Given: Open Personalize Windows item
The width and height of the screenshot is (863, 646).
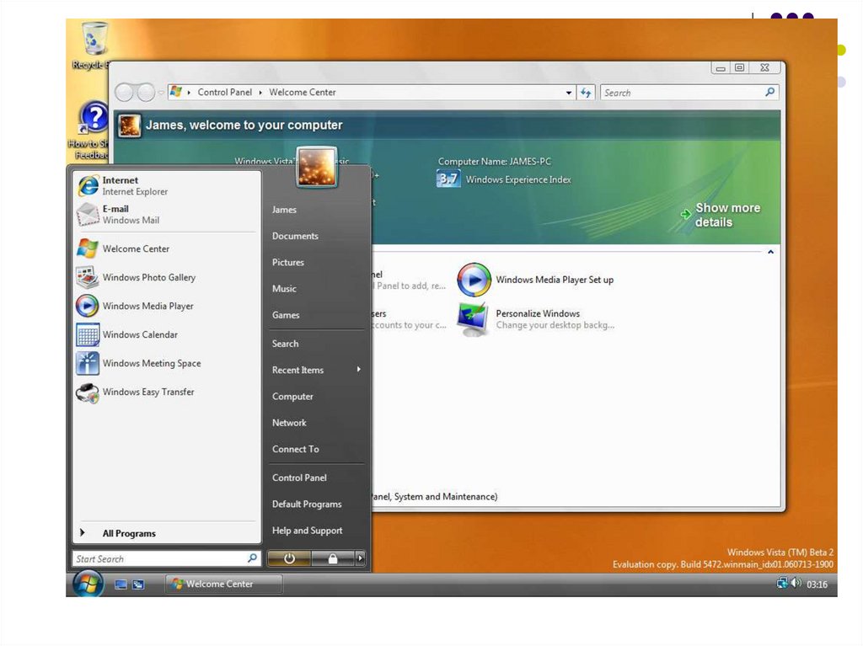Looking at the screenshot, I should (x=535, y=319).
